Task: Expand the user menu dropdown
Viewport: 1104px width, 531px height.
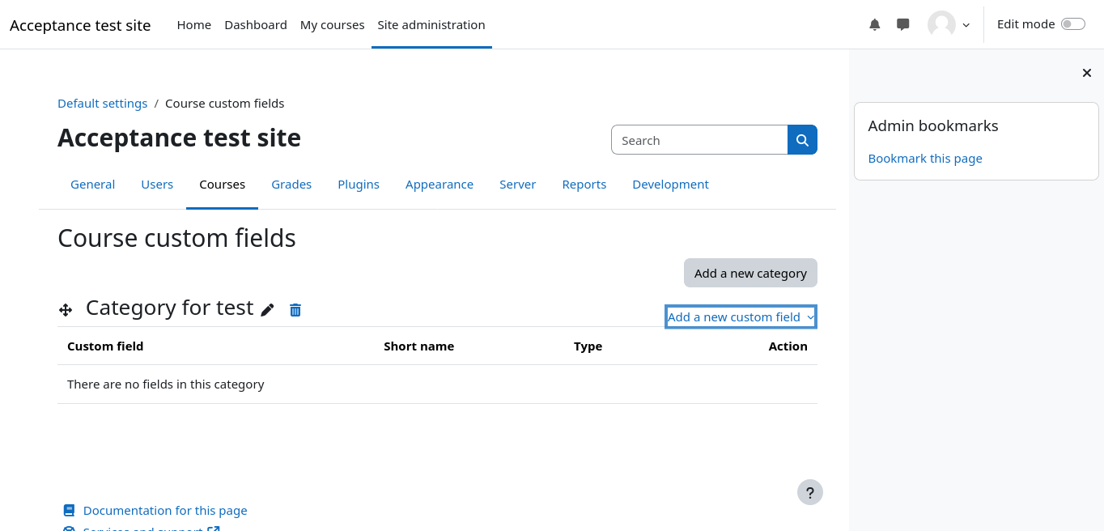Action: click(949, 24)
